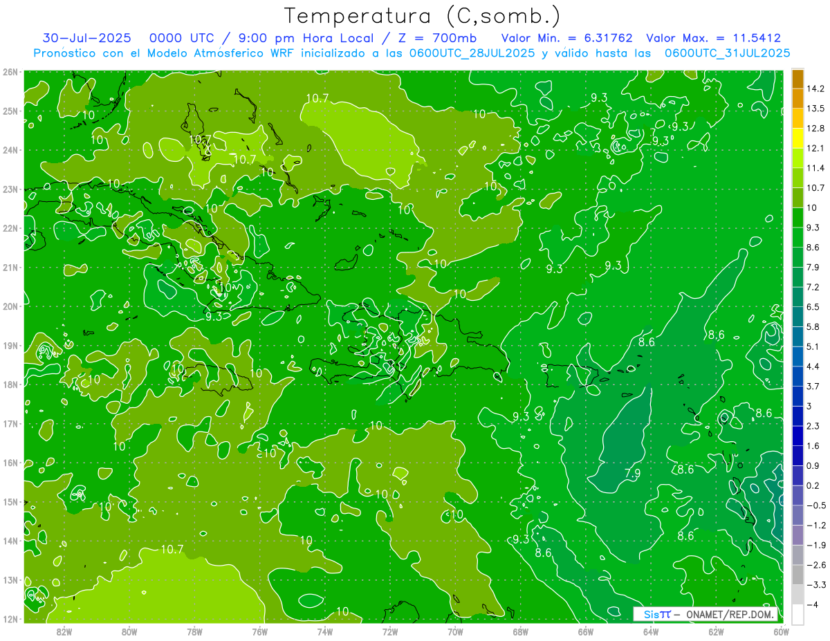
Task: Click the "7.9" contour label on the map
Action: [632, 474]
